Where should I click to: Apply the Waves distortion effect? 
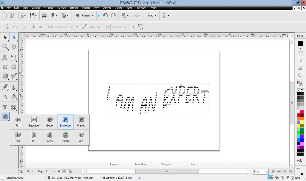(x=81, y=122)
